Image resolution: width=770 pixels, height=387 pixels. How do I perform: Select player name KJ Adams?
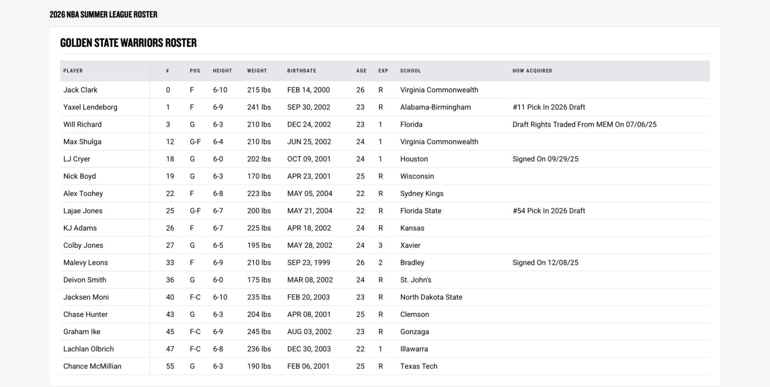point(80,228)
